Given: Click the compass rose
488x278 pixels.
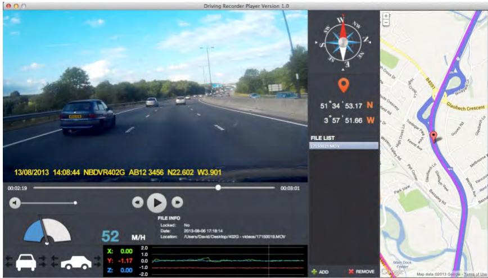Looking at the screenshot, I should click(342, 42).
